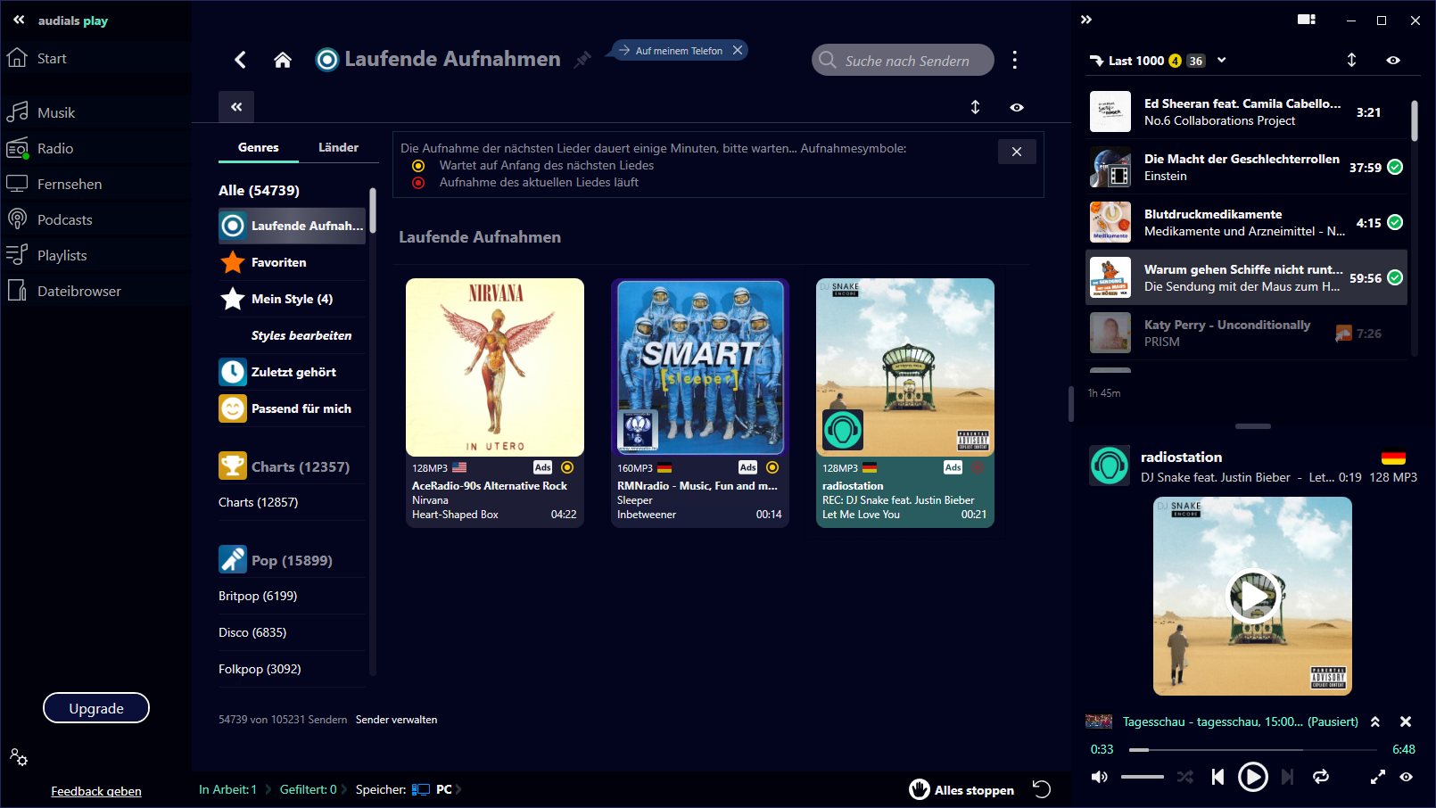This screenshot has width=1436, height=808.
Task: Close the recording info message
Action: 1017,152
